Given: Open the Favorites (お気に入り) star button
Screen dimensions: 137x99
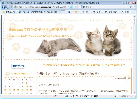Looking at the screenshot, I should click(x=9, y=12).
